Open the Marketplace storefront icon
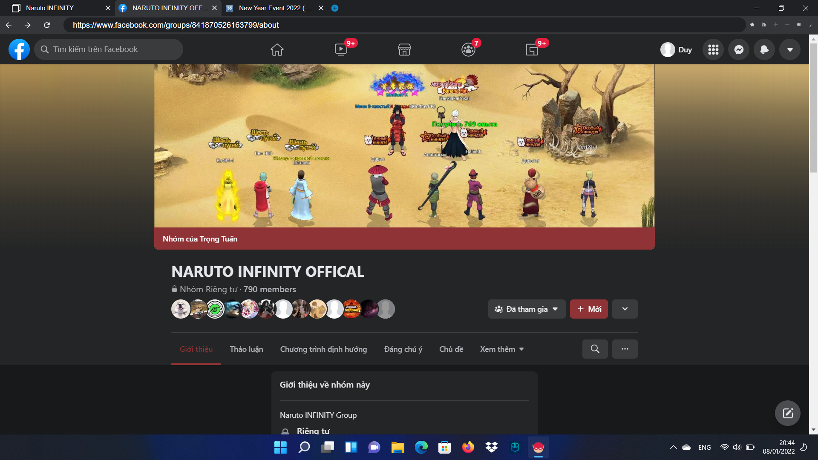The height and width of the screenshot is (460, 818). pyautogui.click(x=404, y=49)
